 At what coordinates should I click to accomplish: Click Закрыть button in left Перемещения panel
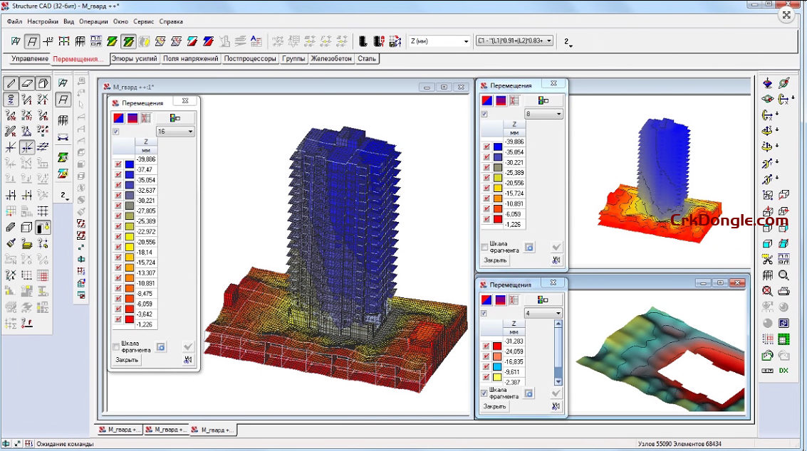pyautogui.click(x=127, y=360)
